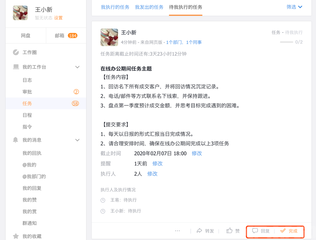Open 我的赏 in the sidebar
This screenshot has height=240, width=316.
click(x=30, y=212)
